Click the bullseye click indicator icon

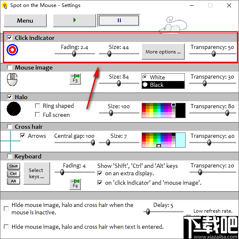coord(12,50)
